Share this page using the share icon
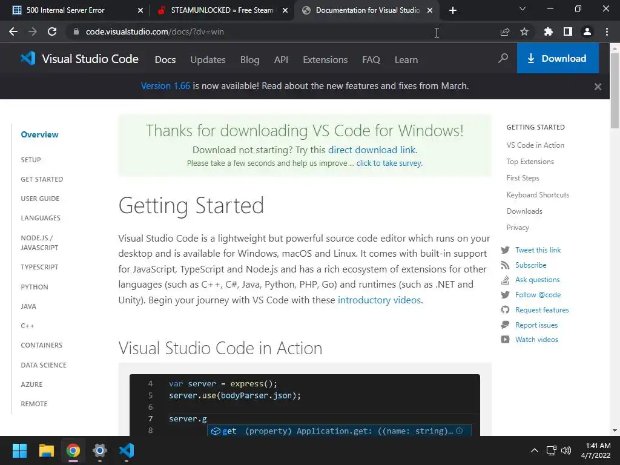 click(504, 31)
